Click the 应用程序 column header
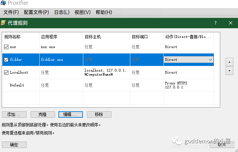 (61, 37)
